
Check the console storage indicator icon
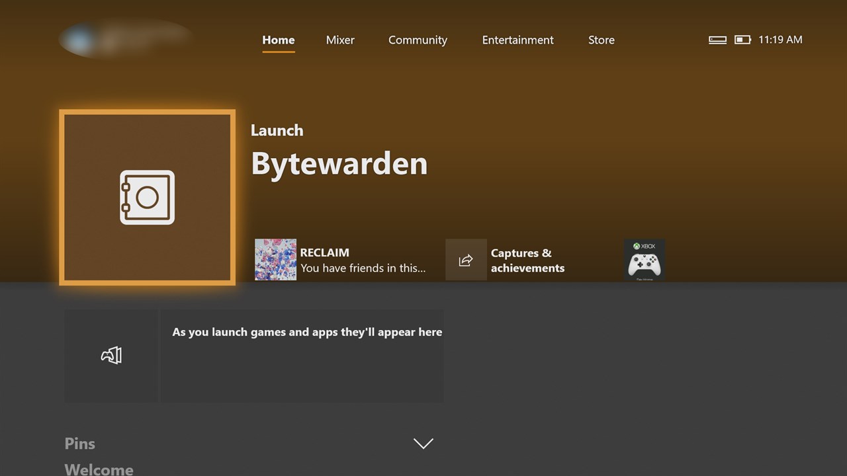(x=717, y=40)
